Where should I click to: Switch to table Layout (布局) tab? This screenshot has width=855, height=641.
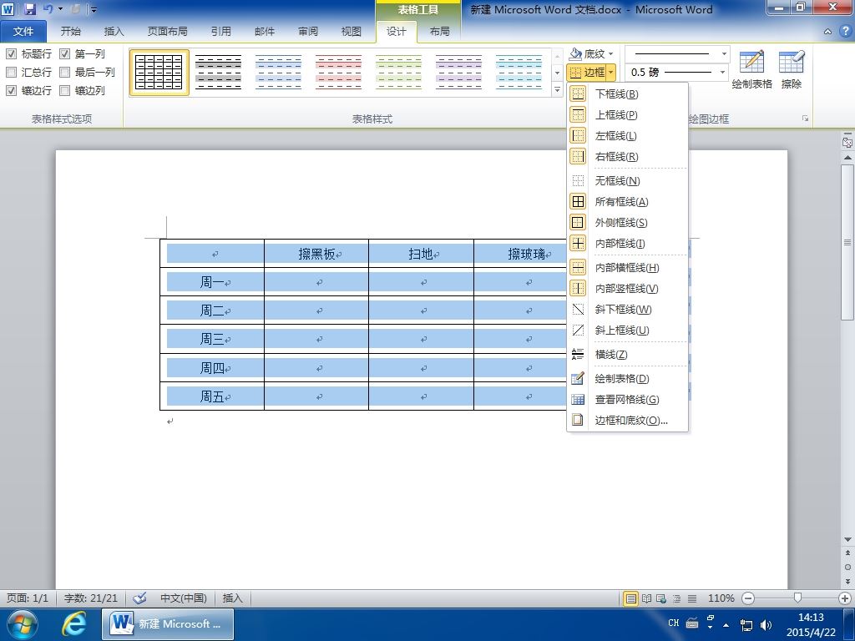439,31
